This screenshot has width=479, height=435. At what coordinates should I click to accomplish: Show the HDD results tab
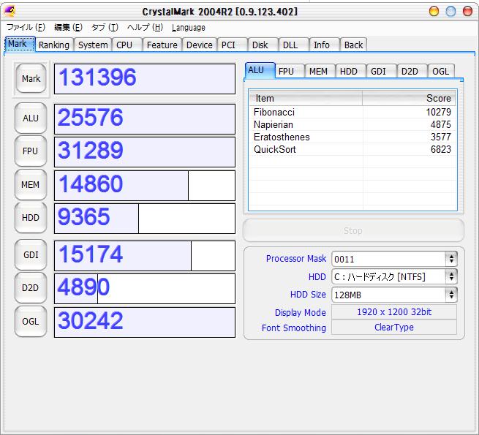(x=351, y=72)
